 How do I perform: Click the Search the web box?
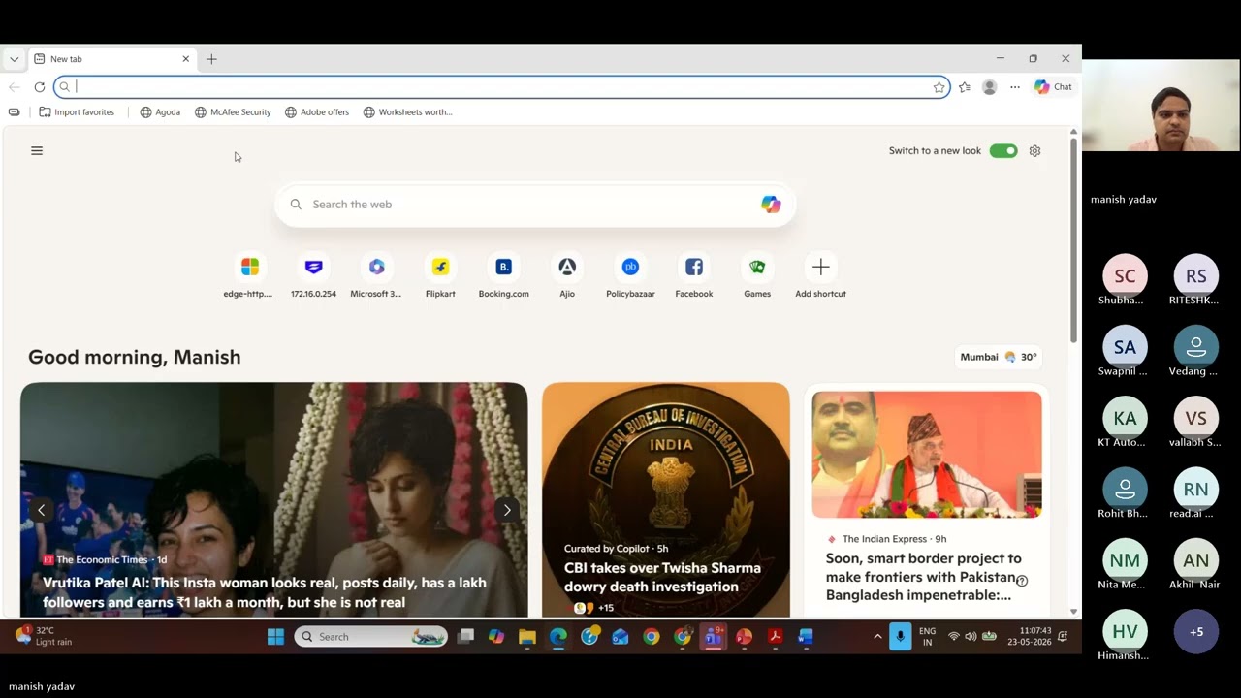tap(535, 205)
